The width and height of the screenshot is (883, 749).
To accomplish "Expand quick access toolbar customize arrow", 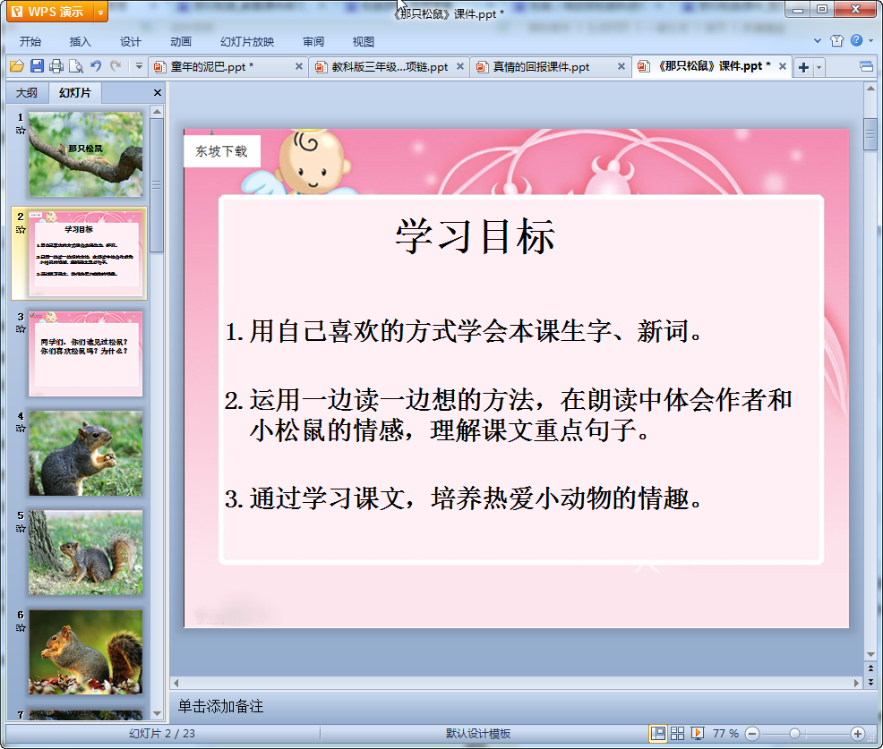I will 139,66.
